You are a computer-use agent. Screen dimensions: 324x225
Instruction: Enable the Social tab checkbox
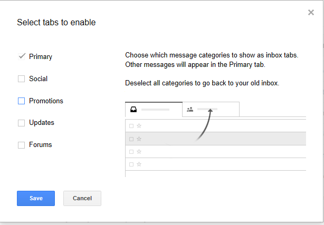21,79
